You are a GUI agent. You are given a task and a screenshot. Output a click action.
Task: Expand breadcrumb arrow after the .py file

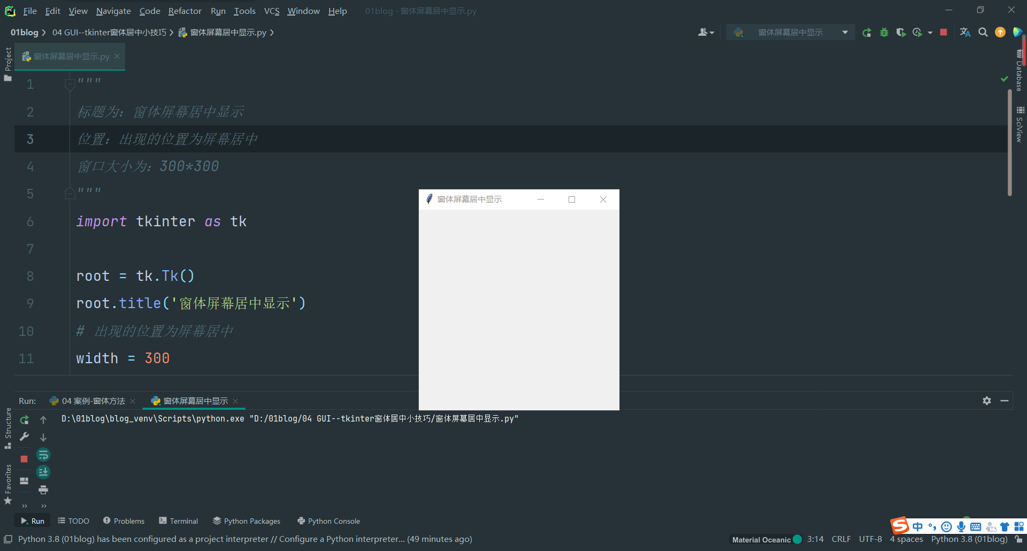(x=272, y=33)
